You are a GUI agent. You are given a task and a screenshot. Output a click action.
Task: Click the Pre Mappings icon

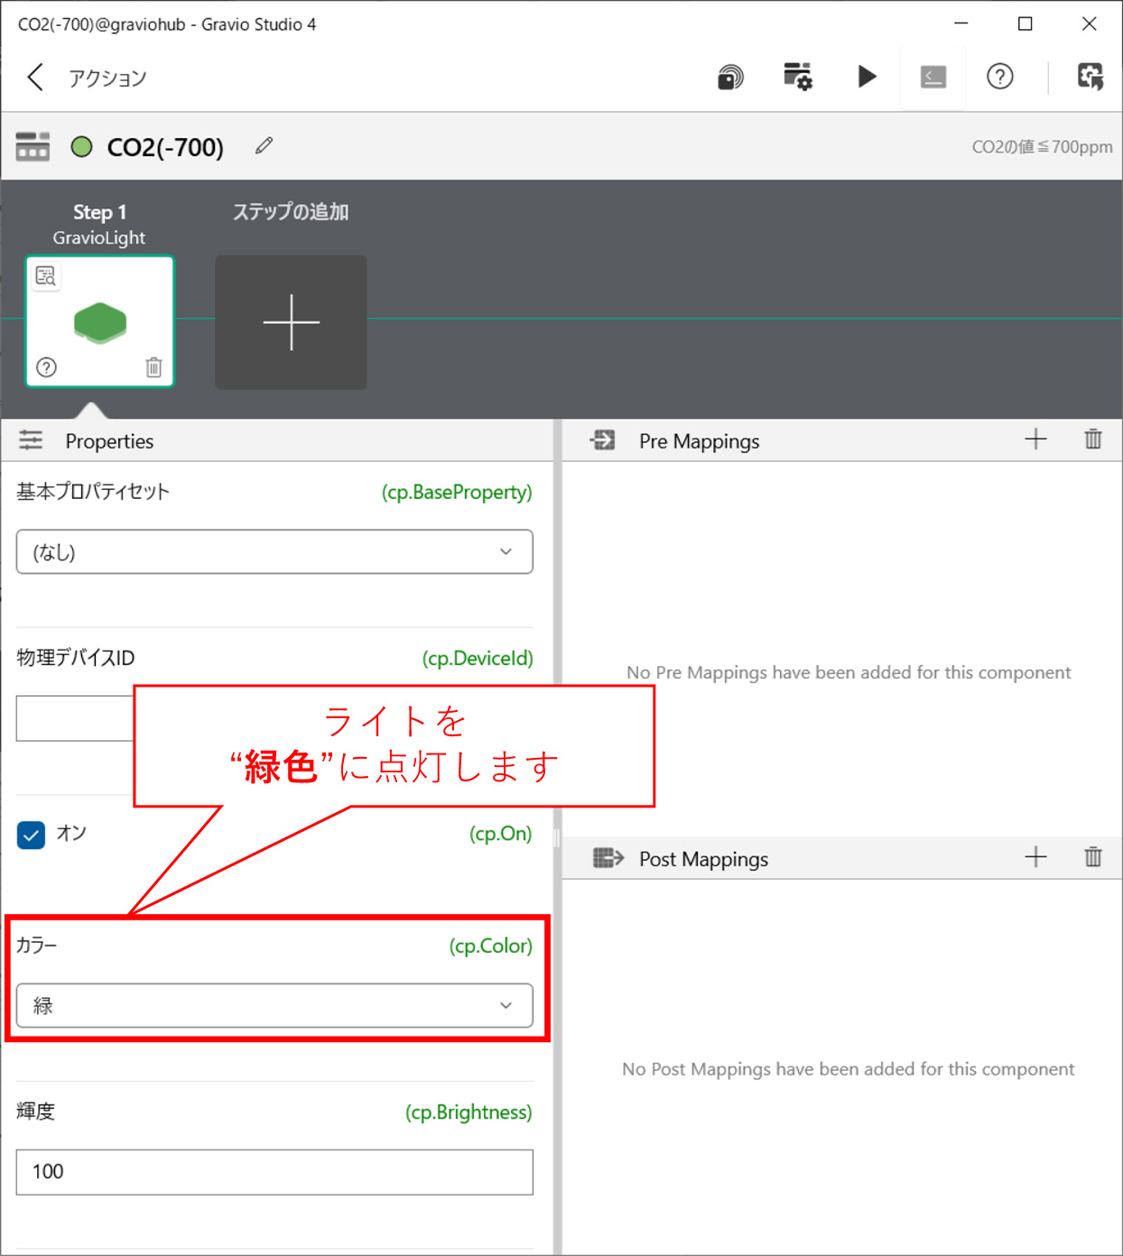[603, 440]
